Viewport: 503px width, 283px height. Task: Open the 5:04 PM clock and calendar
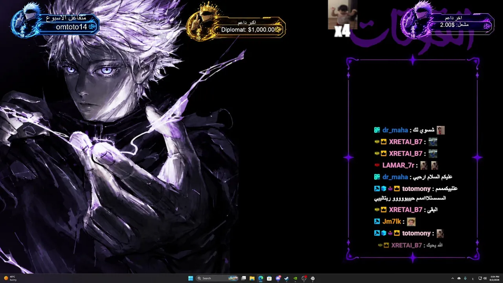click(494, 278)
